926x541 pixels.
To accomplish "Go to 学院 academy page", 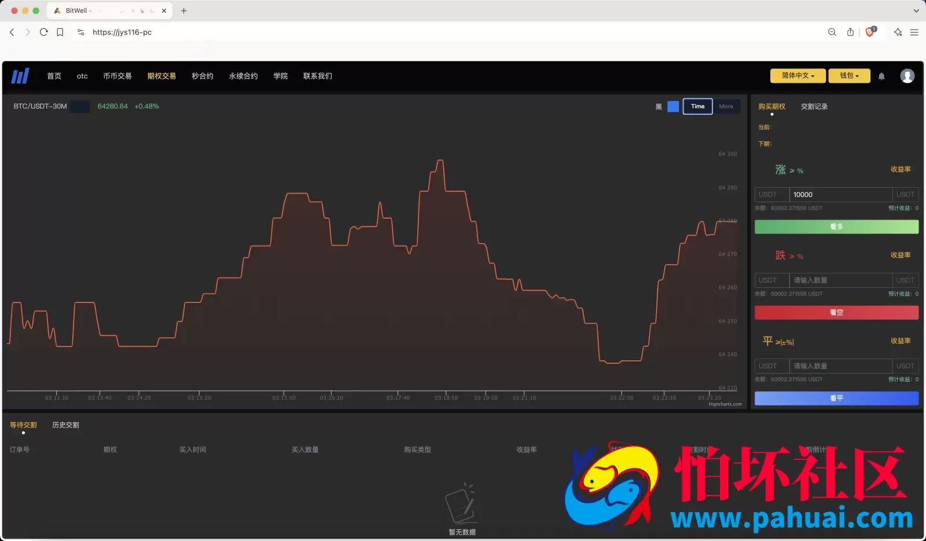I will click(281, 76).
